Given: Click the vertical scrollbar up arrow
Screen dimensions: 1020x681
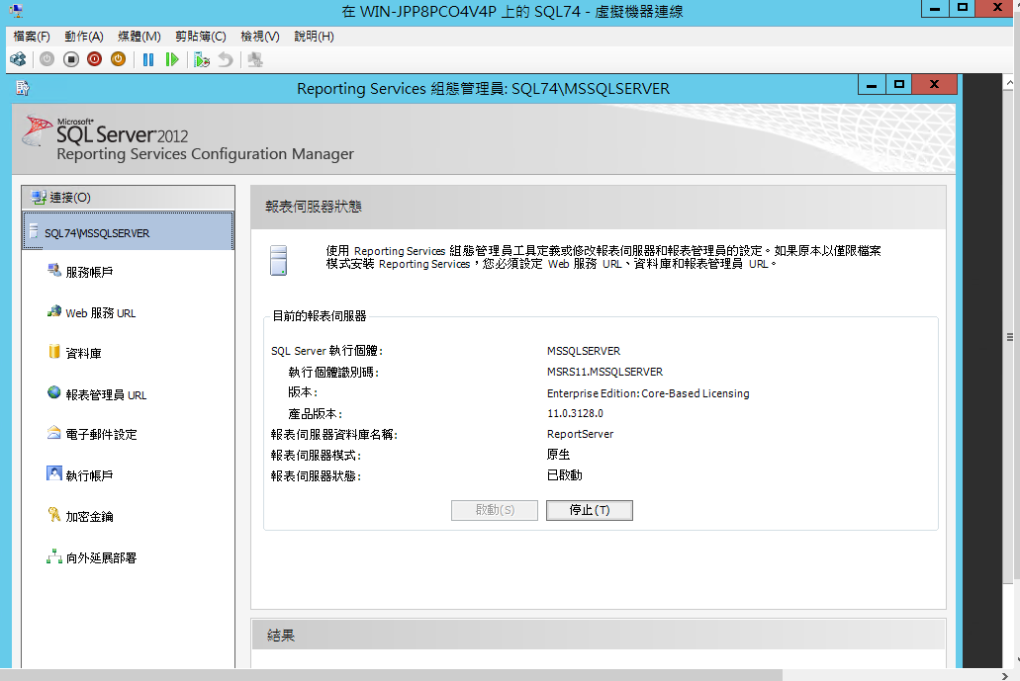Looking at the screenshot, I should tap(1009, 82).
